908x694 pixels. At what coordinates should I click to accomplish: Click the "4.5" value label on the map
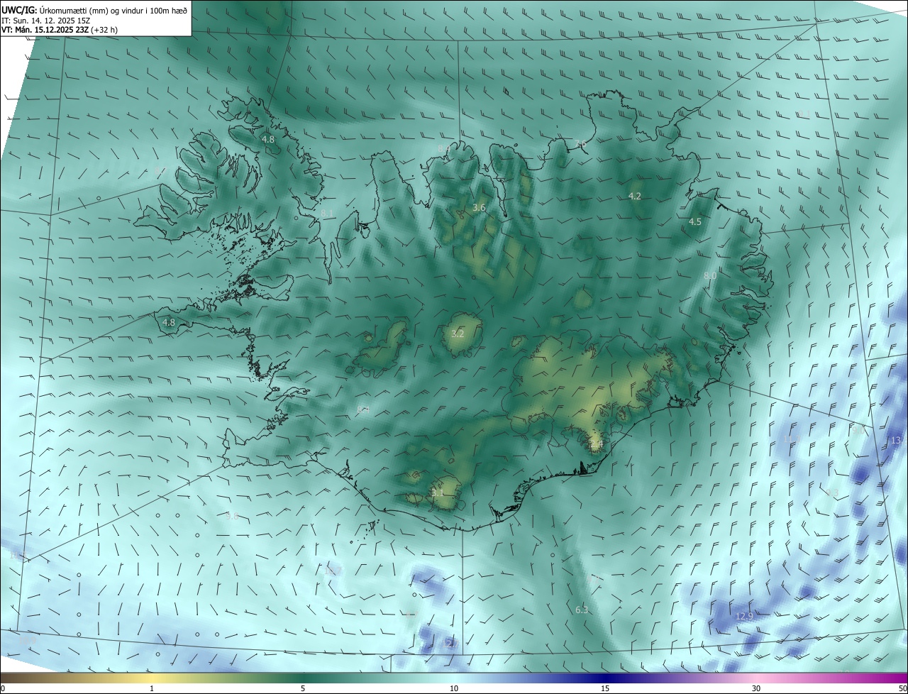point(695,221)
